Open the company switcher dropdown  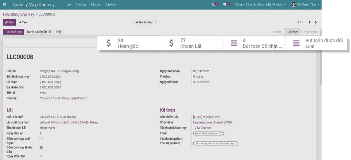point(260,4)
